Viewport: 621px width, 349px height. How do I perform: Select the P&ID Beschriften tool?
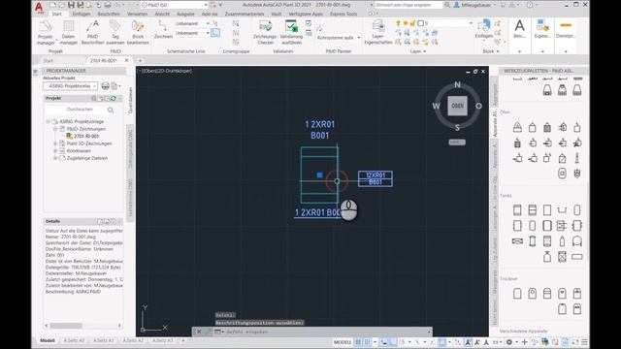93,32
